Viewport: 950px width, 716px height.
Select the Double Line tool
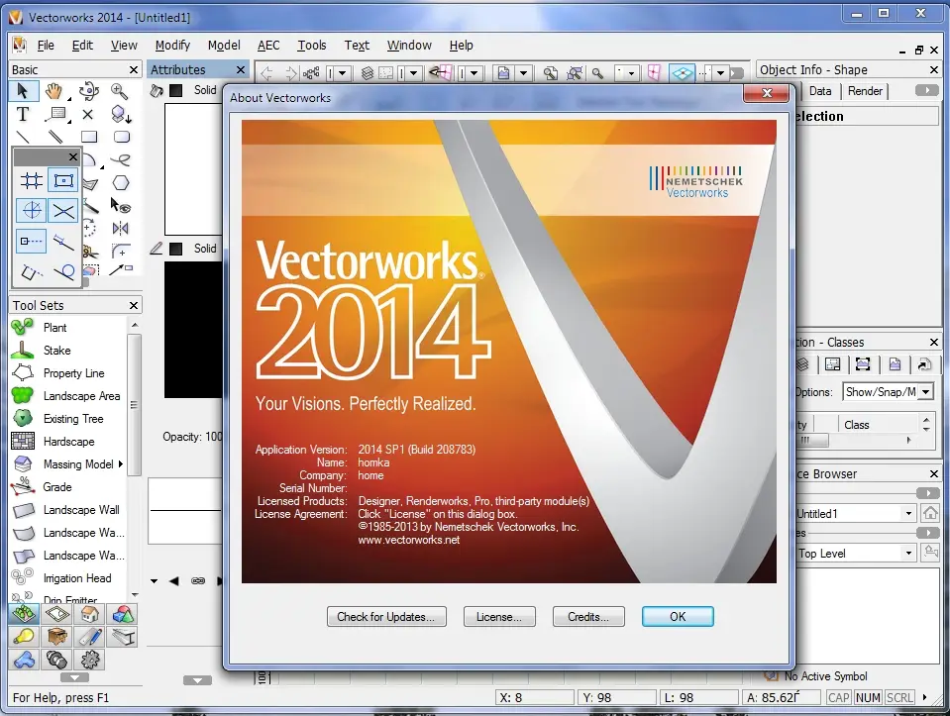tap(55, 137)
